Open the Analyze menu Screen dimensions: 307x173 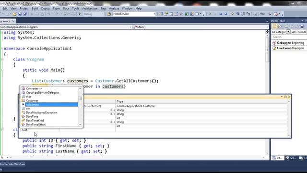point(114,9)
